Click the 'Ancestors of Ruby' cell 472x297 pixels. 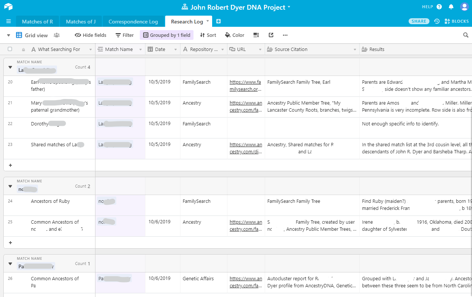point(50,201)
